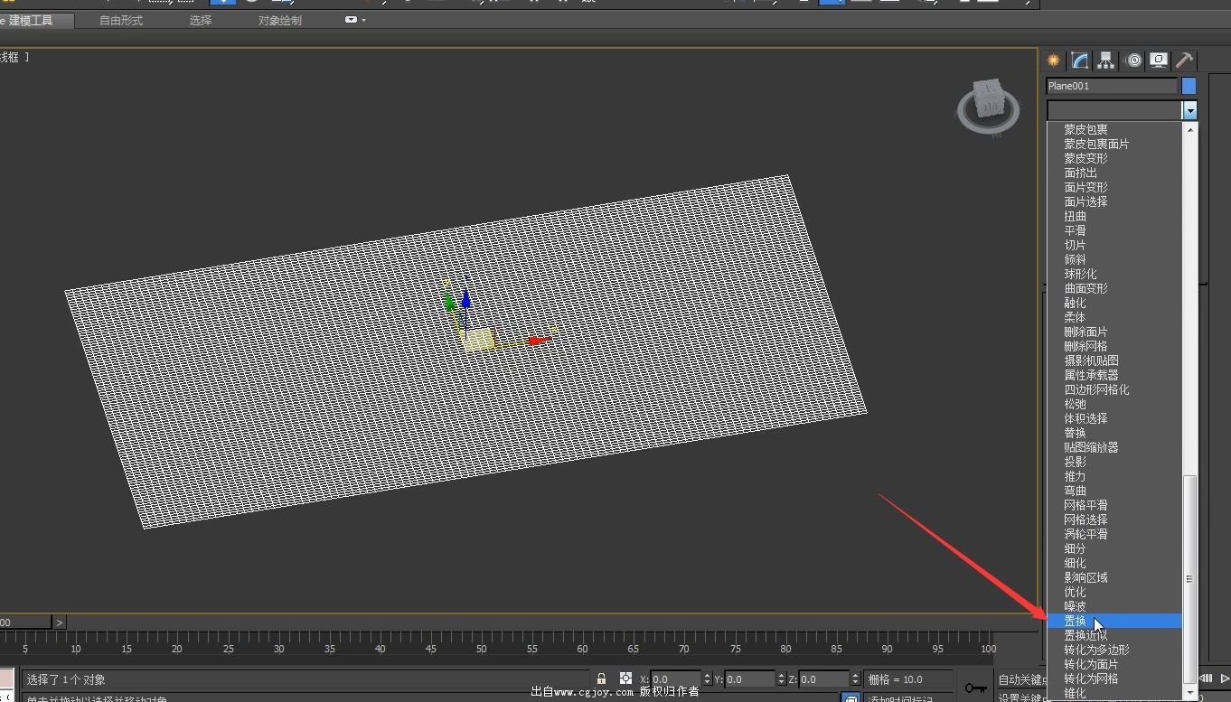Viewport: 1231px width, 702px height.
Task: Switch to the 自由形式 ribbon tab
Action: (x=121, y=20)
